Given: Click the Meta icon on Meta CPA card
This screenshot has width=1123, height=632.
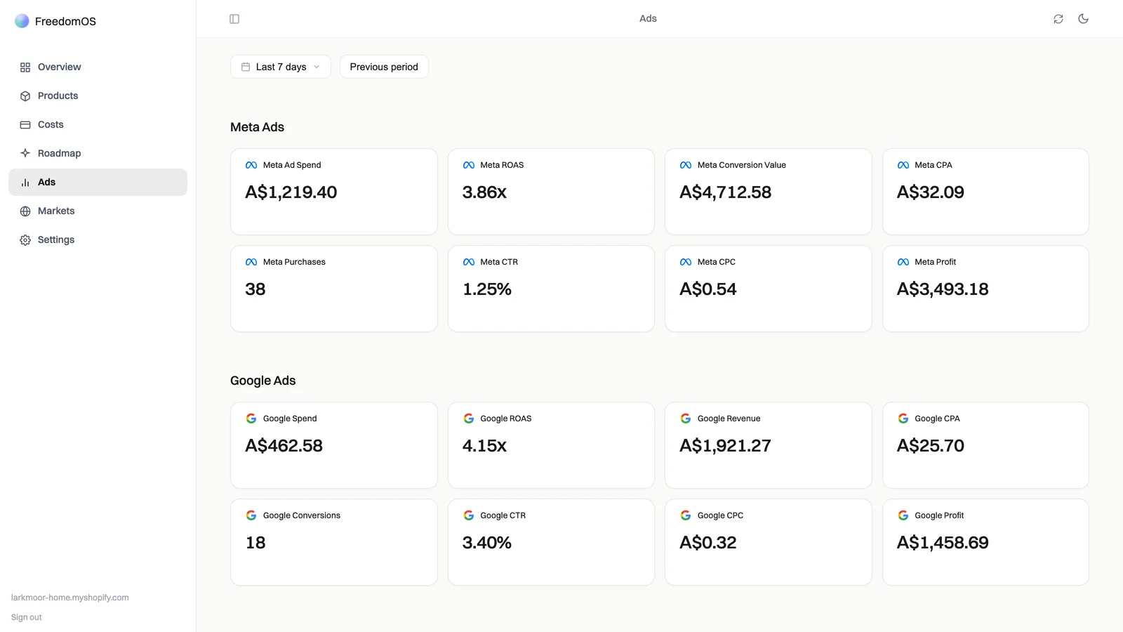Looking at the screenshot, I should [903, 165].
